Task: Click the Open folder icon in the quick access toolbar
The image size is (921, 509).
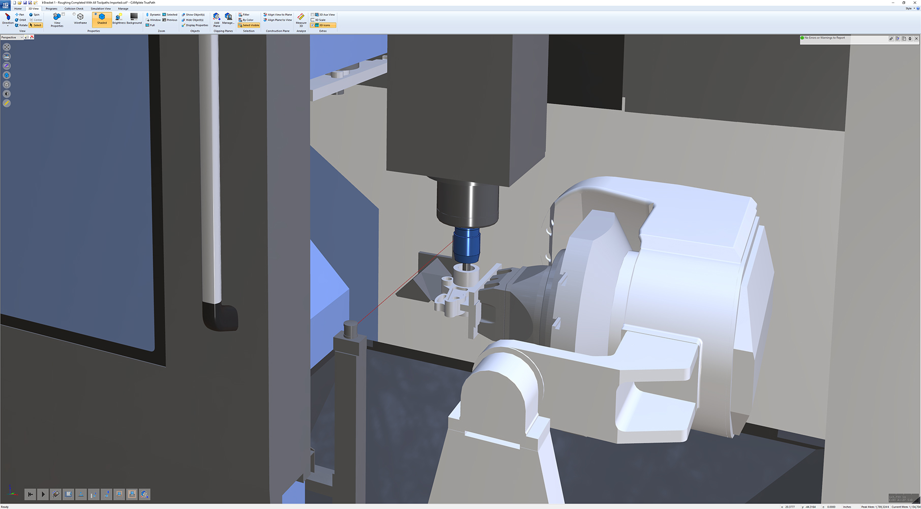Action: [x=19, y=3]
